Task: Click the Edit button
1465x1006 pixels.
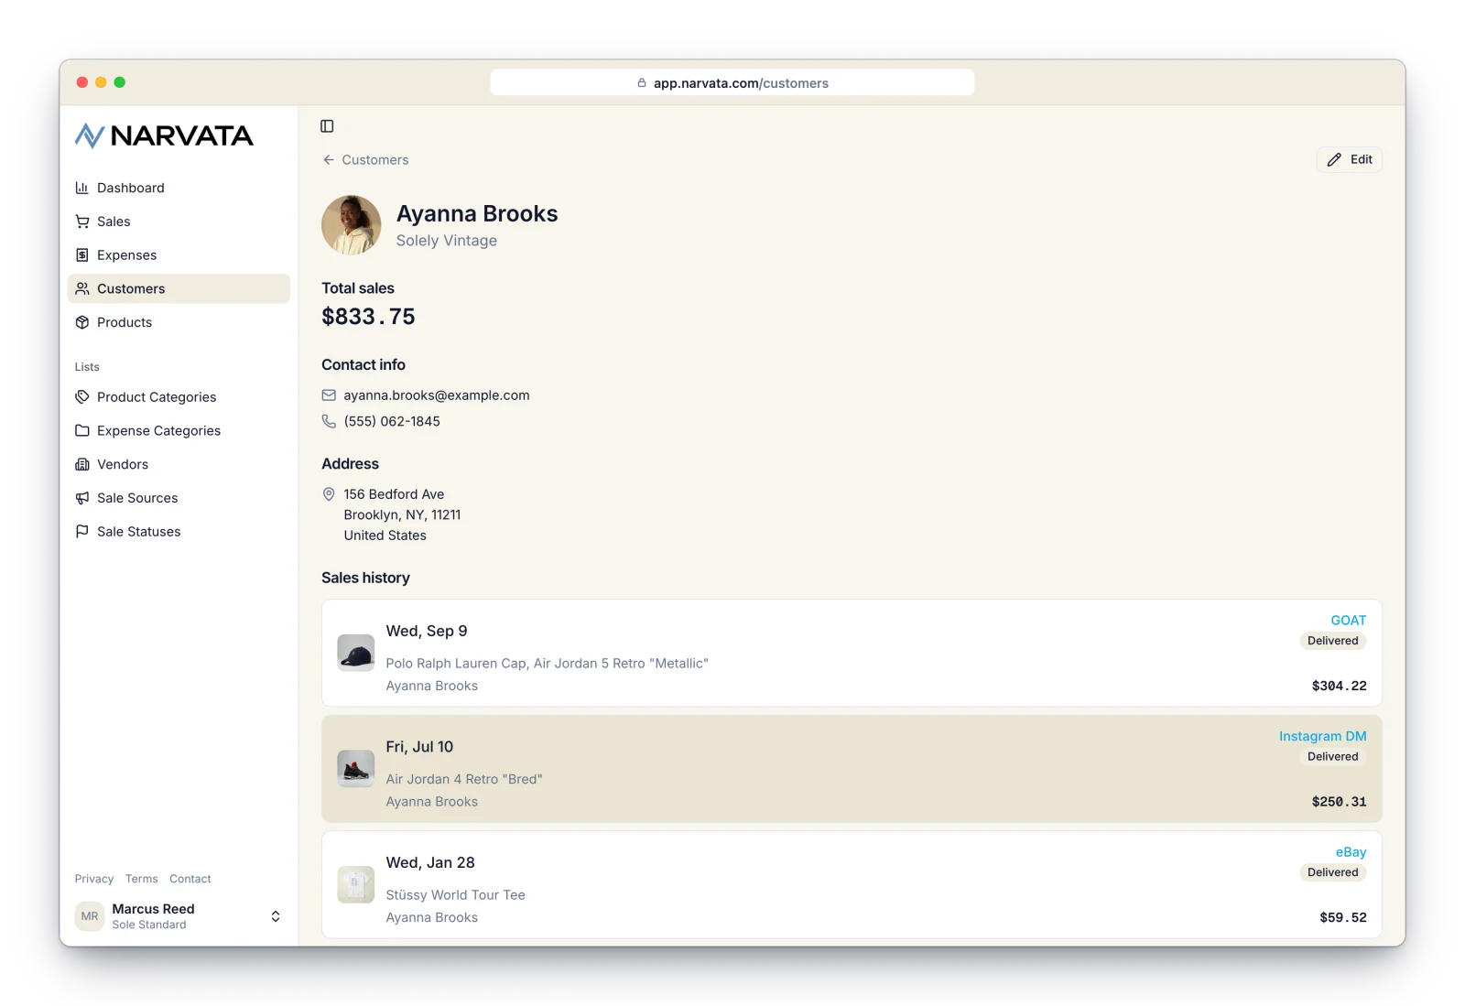Action: pyautogui.click(x=1350, y=159)
